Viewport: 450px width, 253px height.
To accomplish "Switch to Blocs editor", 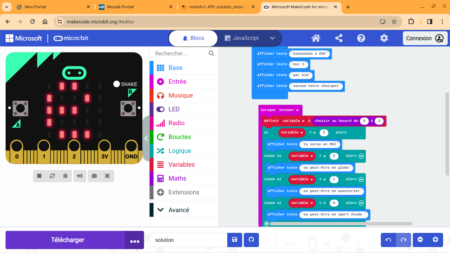I will point(193,38).
